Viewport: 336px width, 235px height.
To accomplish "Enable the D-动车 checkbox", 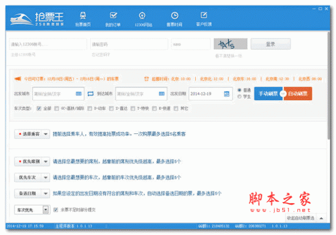I will [90, 108].
